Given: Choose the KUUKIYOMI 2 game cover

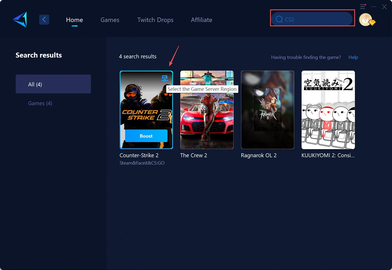Looking at the screenshot, I should tap(328, 110).
